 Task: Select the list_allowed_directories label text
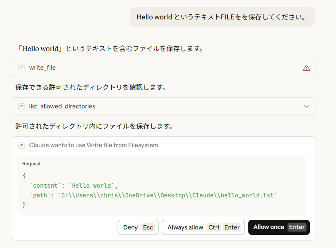click(x=62, y=107)
